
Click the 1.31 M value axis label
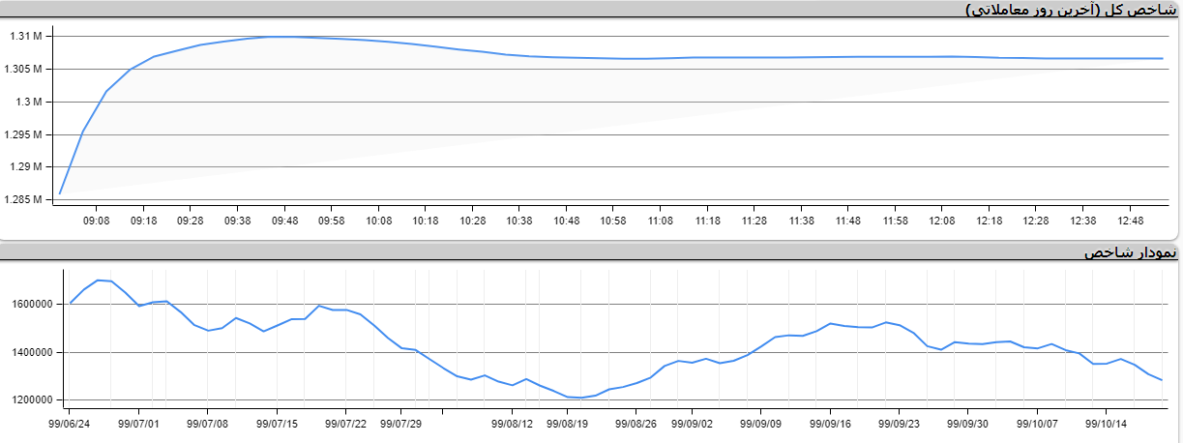coord(25,37)
